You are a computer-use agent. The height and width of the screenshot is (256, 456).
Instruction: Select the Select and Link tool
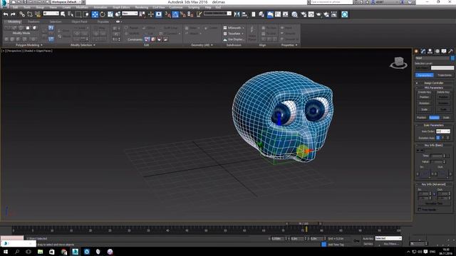tap(22, 14)
